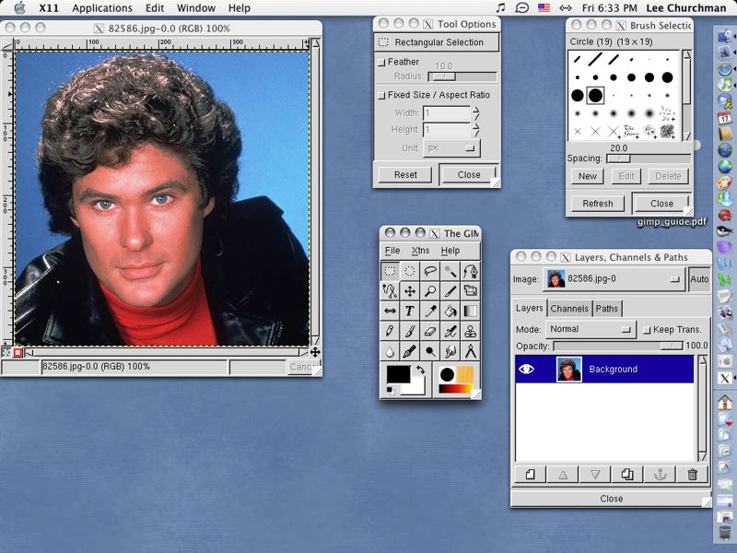The height and width of the screenshot is (553, 737).
Task: Delete layer using the trash icon
Action: [x=692, y=475]
